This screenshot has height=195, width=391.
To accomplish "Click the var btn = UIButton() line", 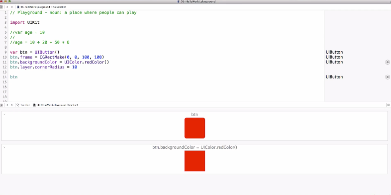I will pos(35,52).
